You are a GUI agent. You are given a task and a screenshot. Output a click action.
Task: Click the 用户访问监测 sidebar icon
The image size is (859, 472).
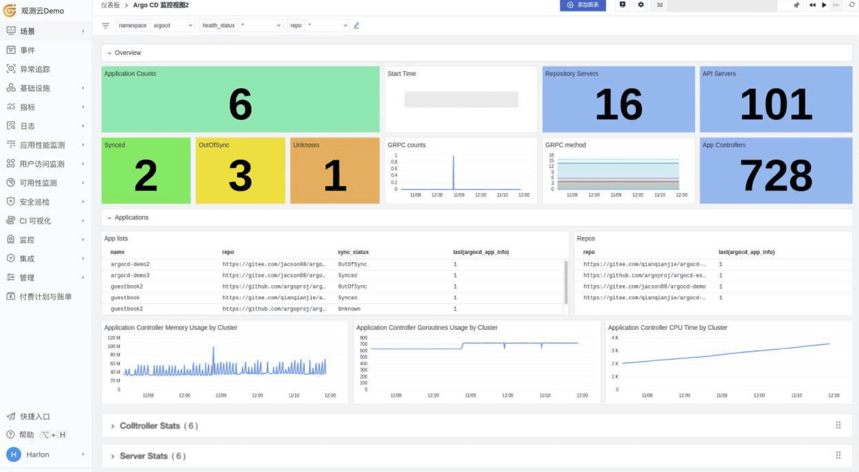click(x=11, y=164)
